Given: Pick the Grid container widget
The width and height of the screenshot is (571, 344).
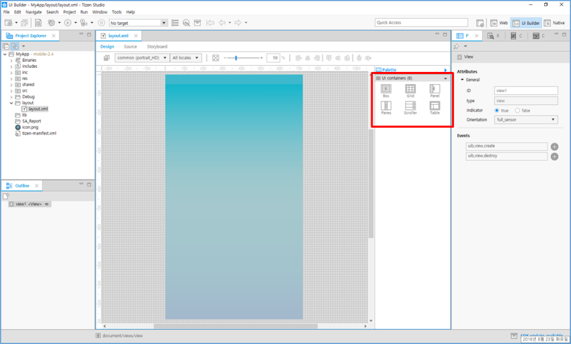Looking at the screenshot, I should pos(410,89).
